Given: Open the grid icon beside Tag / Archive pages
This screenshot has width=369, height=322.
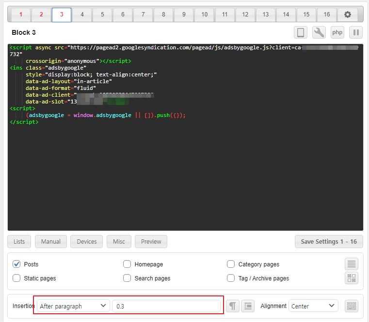Looking at the screenshot, I should point(352,278).
